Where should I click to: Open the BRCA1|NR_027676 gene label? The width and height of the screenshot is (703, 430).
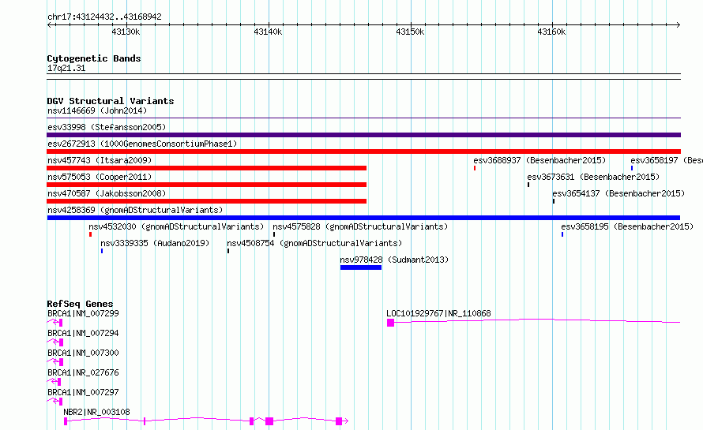point(84,372)
